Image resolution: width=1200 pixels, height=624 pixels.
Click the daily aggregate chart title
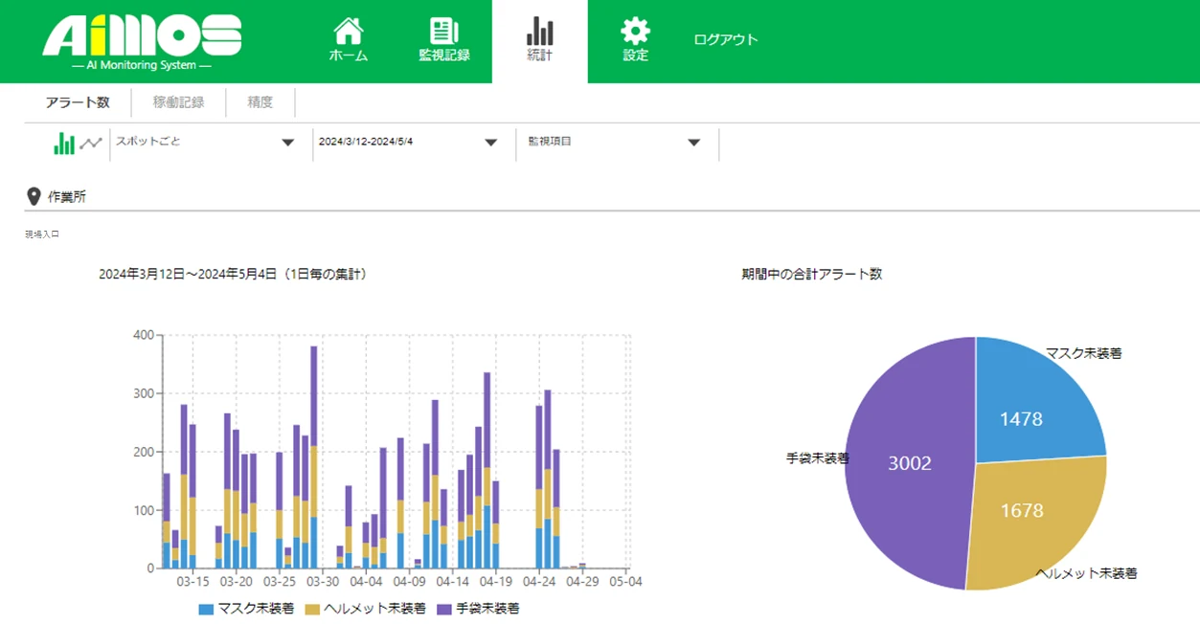pyautogui.click(x=234, y=274)
